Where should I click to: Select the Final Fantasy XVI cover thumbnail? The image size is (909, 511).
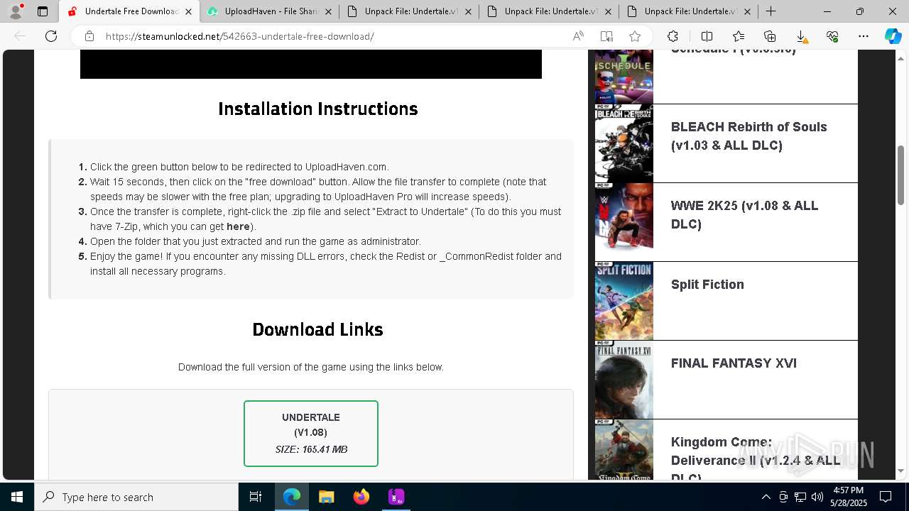(624, 380)
